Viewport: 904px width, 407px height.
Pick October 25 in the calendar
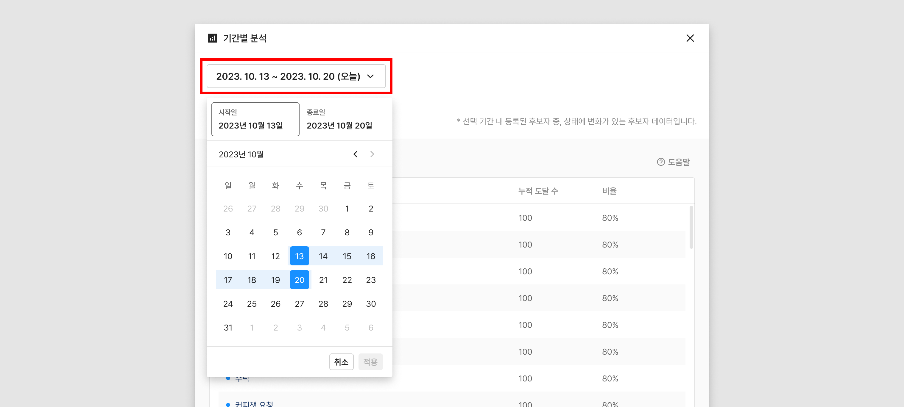(252, 303)
